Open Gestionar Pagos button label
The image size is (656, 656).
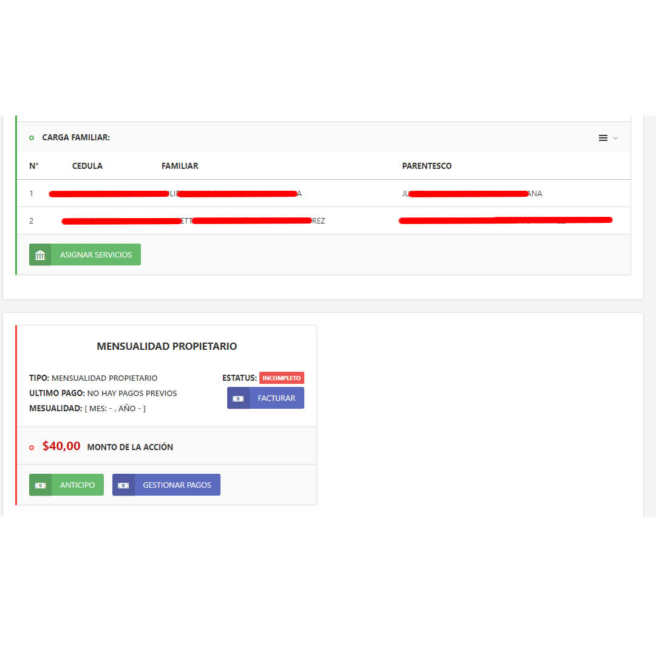tap(177, 485)
